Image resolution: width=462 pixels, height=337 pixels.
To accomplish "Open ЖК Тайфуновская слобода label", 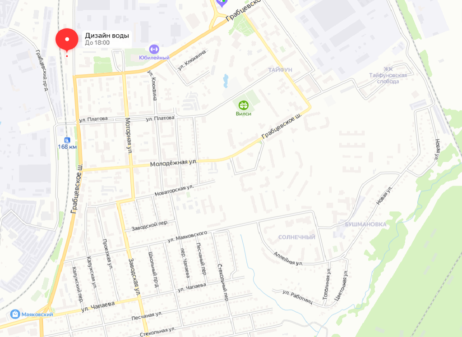I will [x=388, y=75].
